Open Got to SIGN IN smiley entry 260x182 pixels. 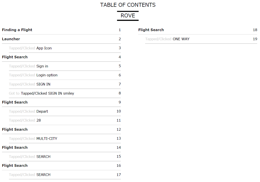[x=65, y=93]
